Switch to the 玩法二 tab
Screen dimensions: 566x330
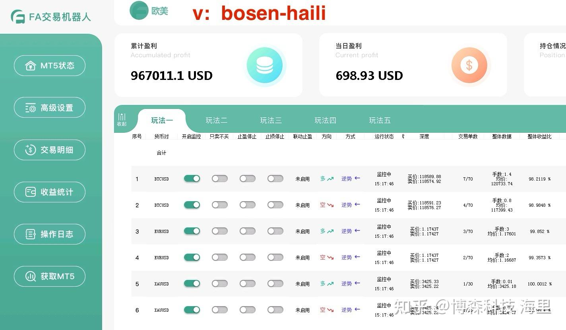coord(216,120)
